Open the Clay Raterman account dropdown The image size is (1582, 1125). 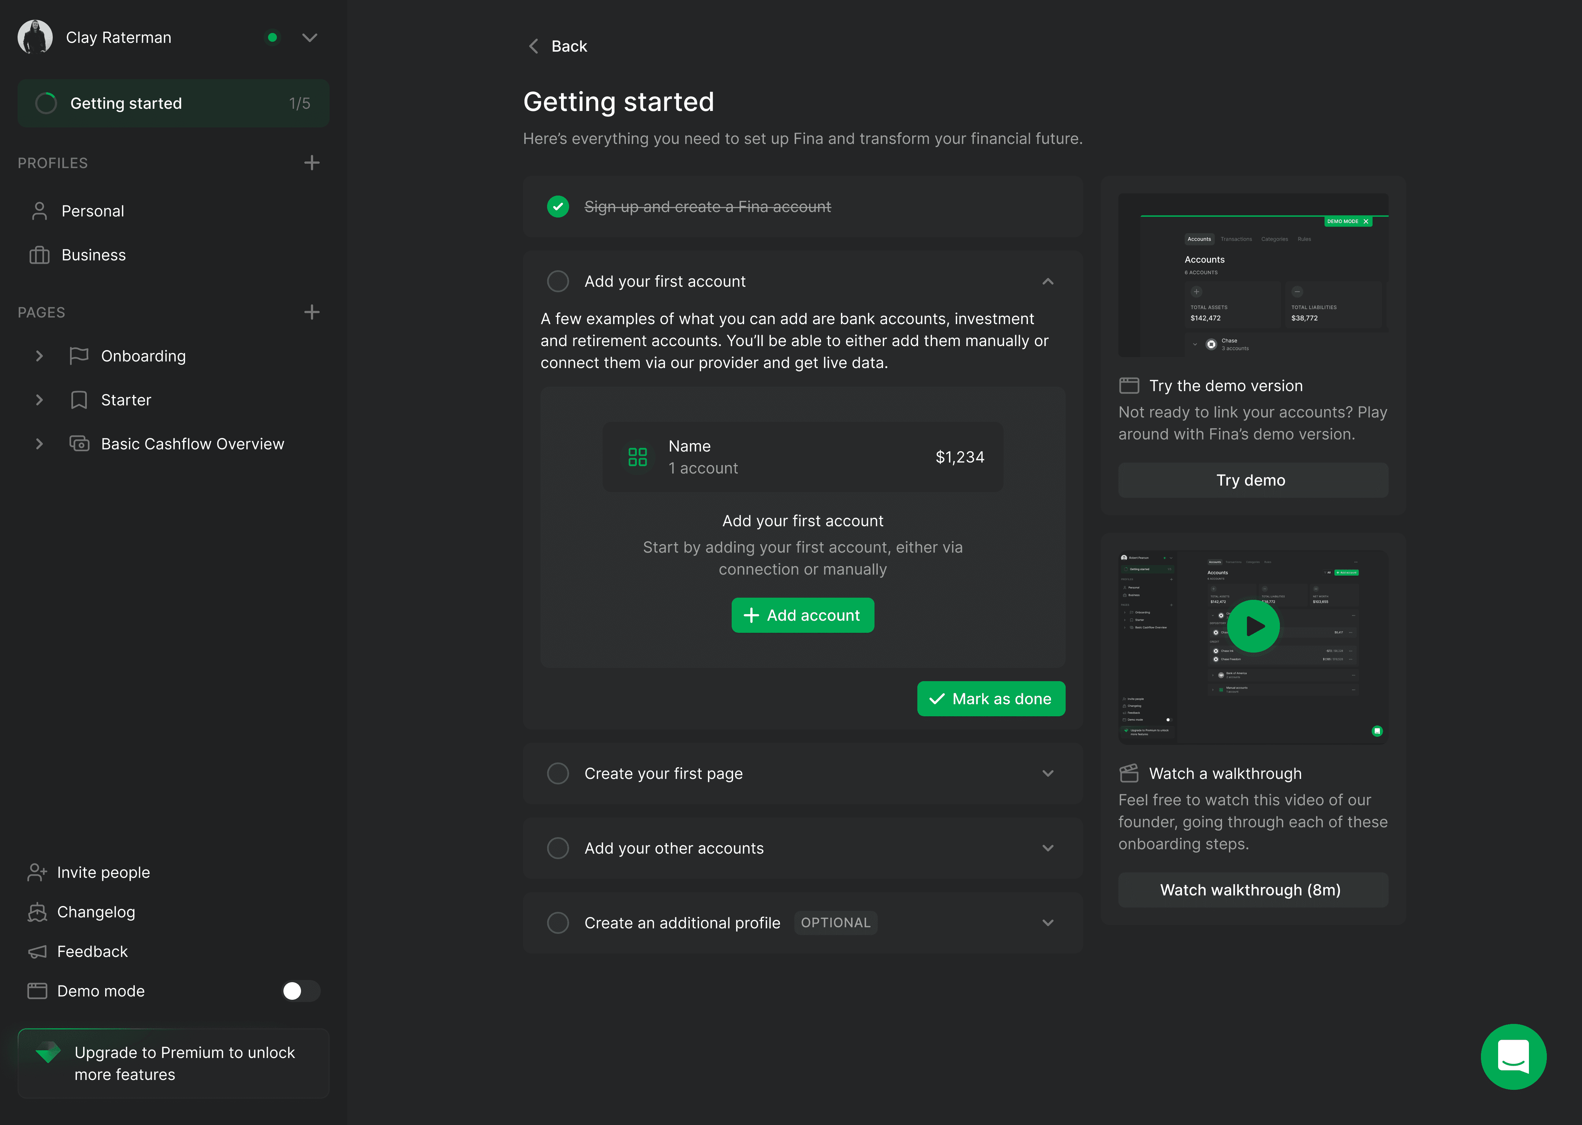[309, 37]
